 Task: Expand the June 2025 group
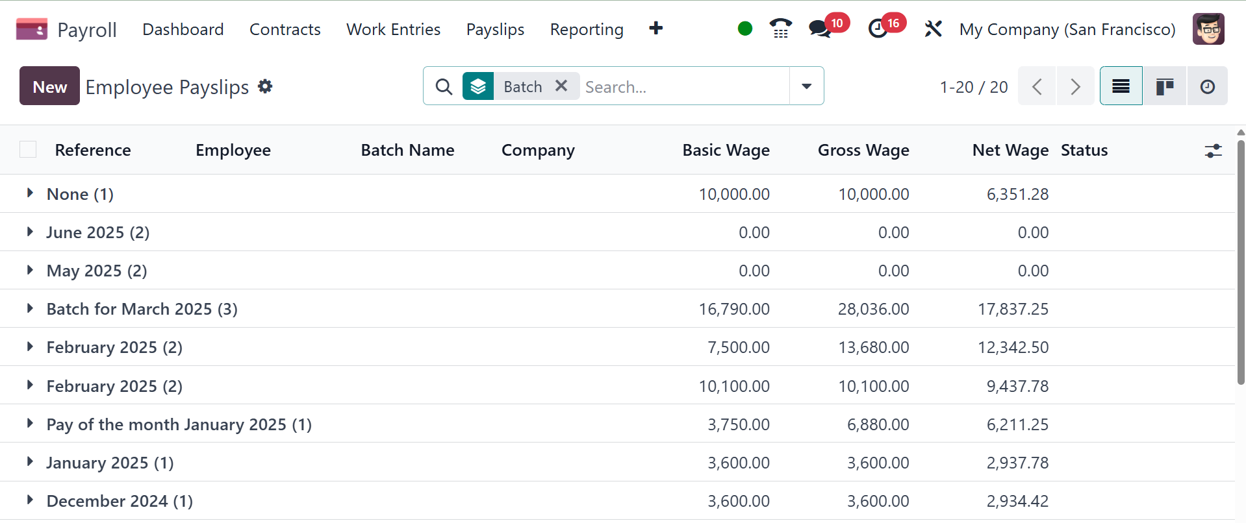pyautogui.click(x=30, y=232)
